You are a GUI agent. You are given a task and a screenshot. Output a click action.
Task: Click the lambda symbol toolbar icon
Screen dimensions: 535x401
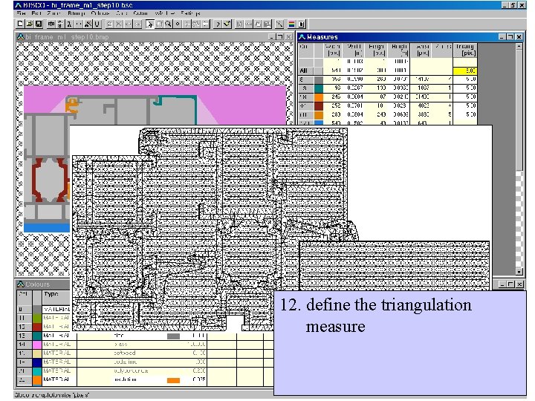[x=69, y=24]
